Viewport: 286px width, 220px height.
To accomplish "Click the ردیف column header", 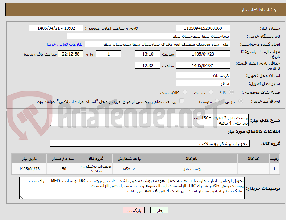I will point(274,159).
